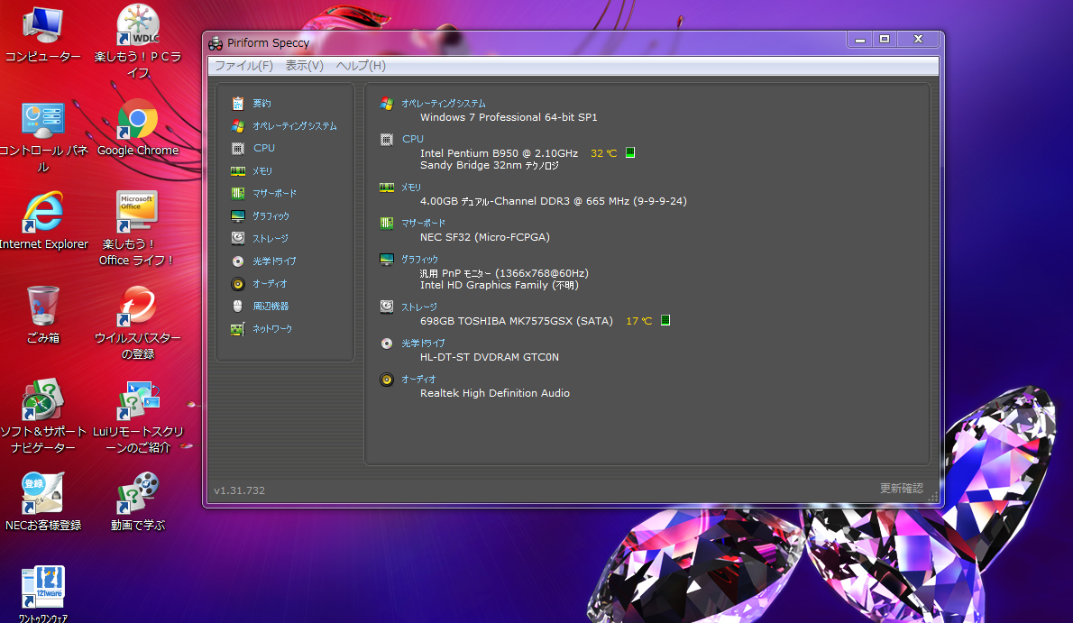Click hard disk icon in summary panel

[x=387, y=307]
